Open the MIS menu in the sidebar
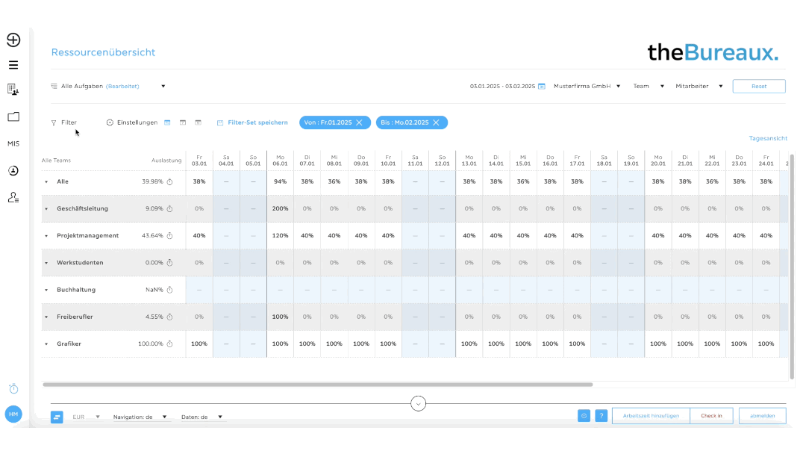Viewport: 806px width, 454px height. coord(13,143)
